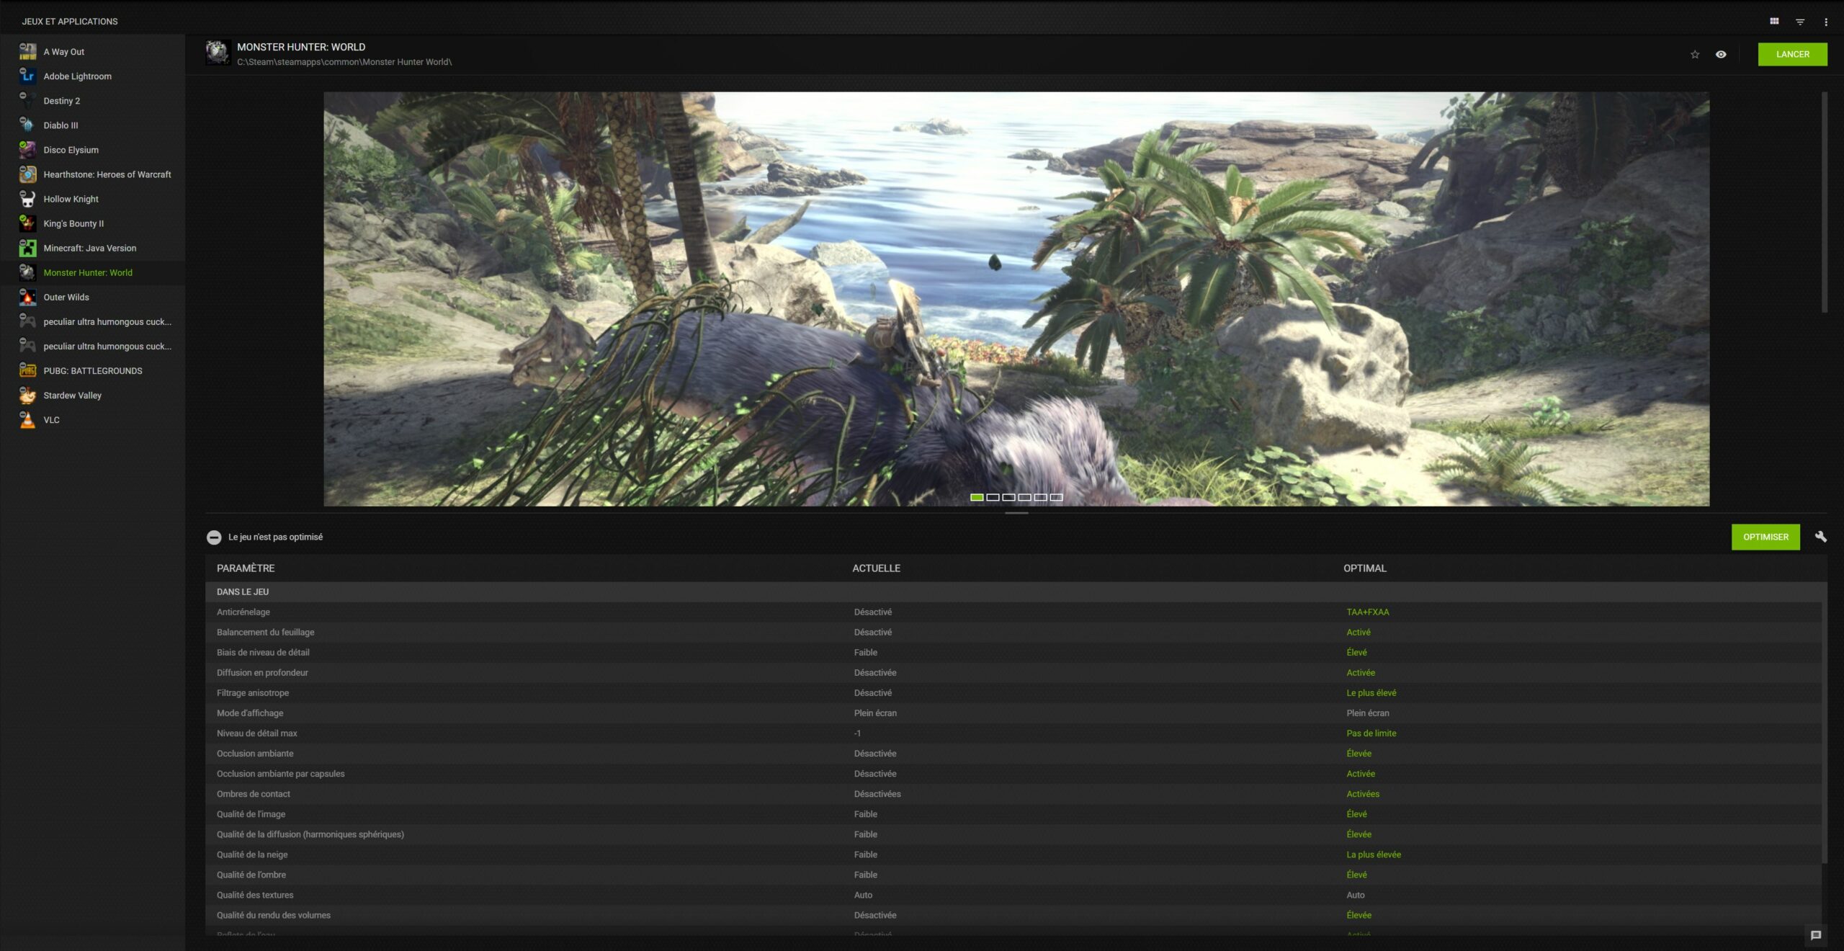Click the Monster Hunter World screenshot preview
The height and width of the screenshot is (951, 1844).
tap(1016, 298)
